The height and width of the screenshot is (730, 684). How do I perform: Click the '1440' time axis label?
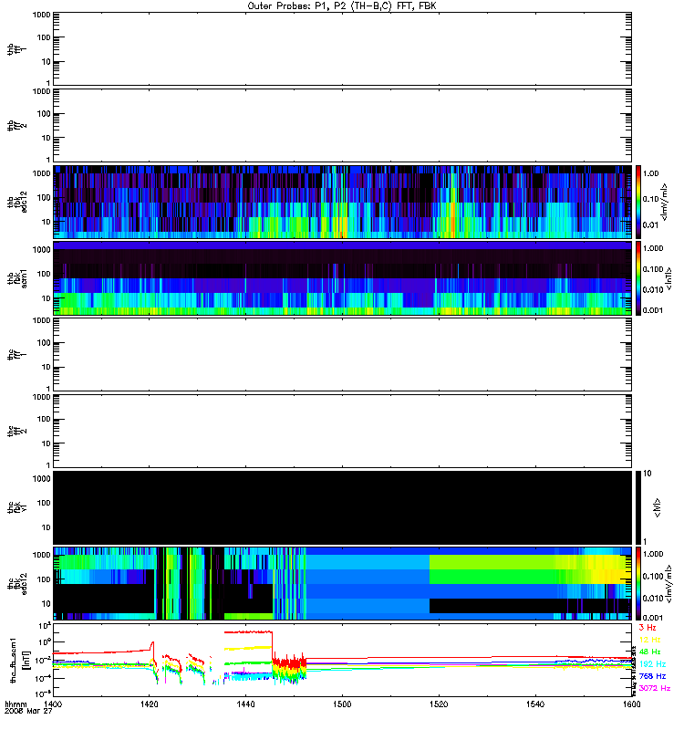pyautogui.click(x=245, y=704)
